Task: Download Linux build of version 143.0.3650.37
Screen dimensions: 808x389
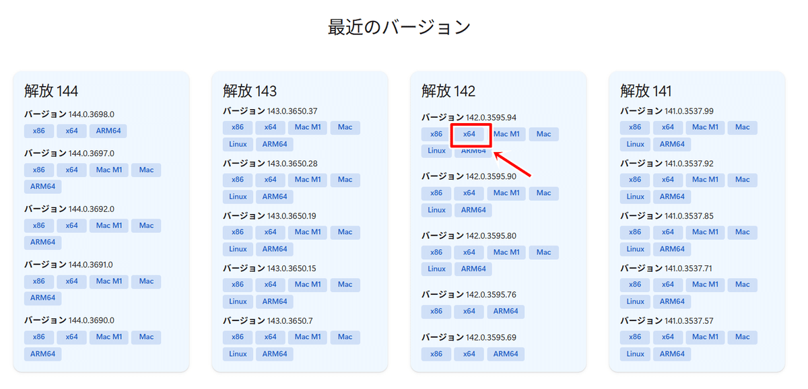Action: pyautogui.click(x=237, y=144)
